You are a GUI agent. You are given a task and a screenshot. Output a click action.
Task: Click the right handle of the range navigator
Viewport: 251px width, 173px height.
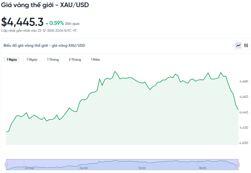[x=238, y=165]
